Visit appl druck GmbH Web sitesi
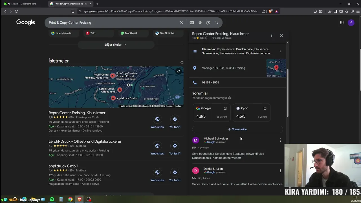 pyautogui.click(x=157, y=175)
